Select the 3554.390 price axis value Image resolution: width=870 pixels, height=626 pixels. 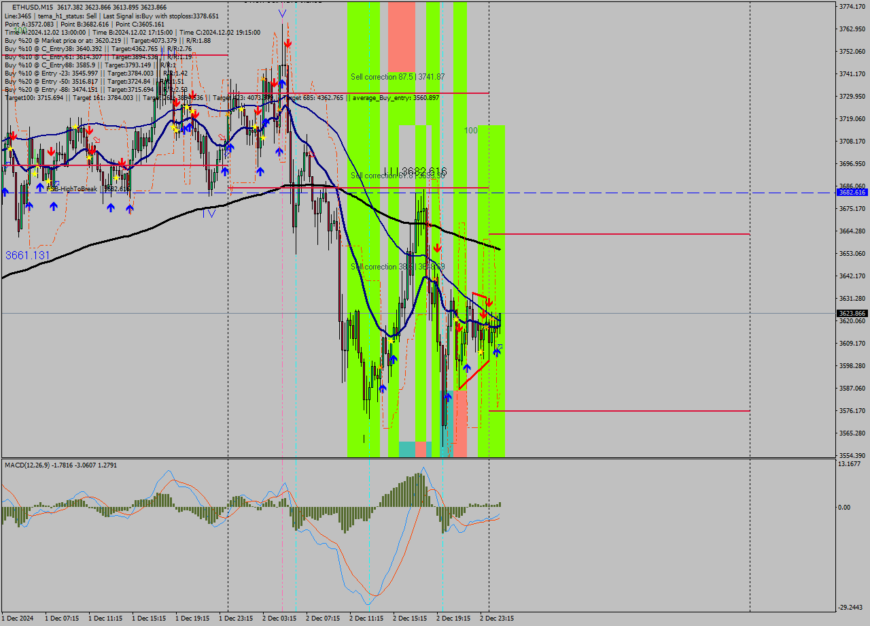[x=852, y=456]
